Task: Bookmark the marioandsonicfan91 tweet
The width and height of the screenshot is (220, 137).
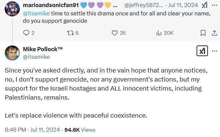Action: (203, 33)
